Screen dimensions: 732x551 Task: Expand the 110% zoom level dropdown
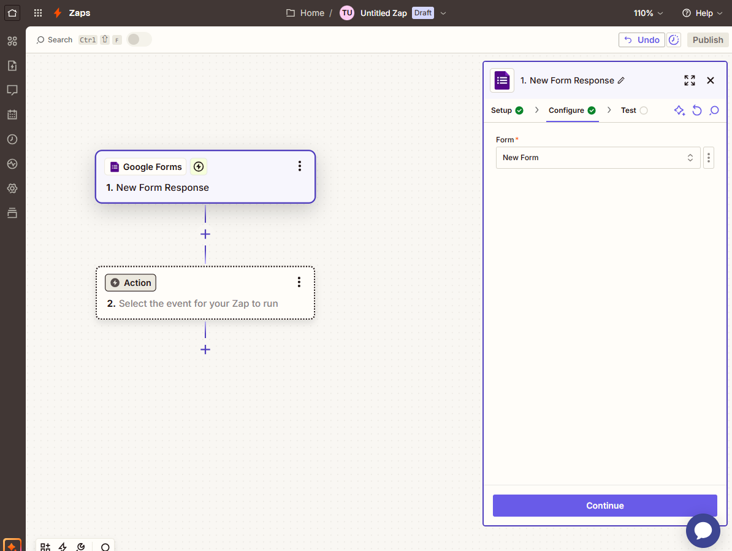(648, 13)
